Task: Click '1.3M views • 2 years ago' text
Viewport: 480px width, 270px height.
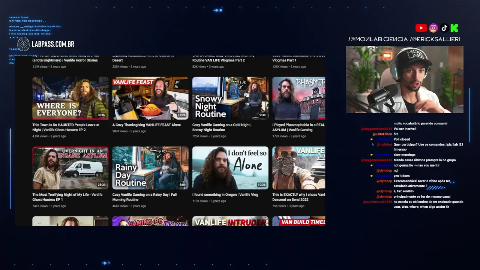Action: (49, 67)
